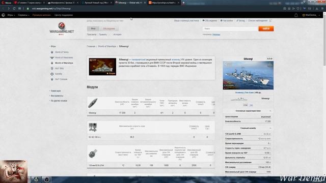Select the Обсуждение page tab

[x=109, y=28]
